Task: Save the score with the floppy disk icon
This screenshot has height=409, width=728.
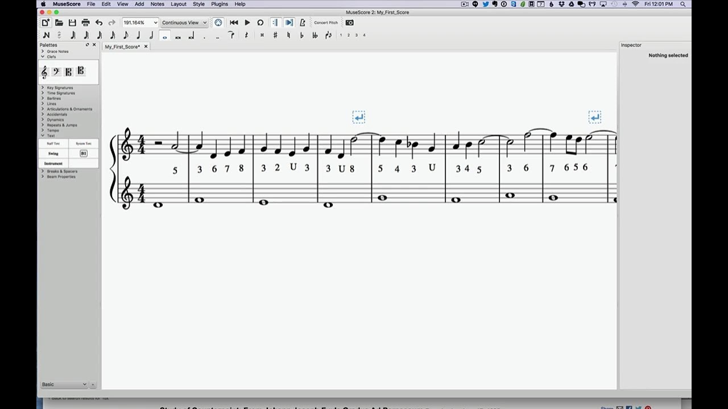Action: (72, 23)
